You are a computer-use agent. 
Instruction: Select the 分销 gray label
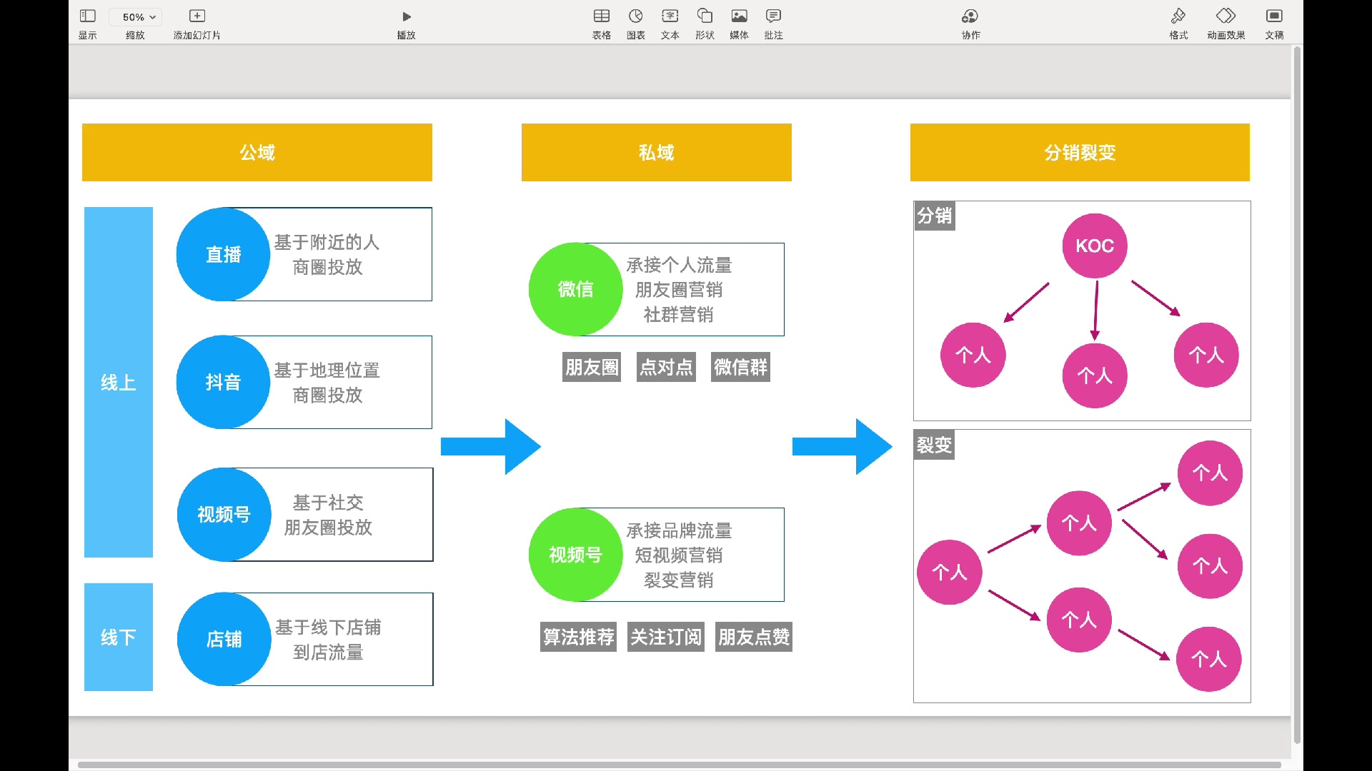pyautogui.click(x=935, y=216)
